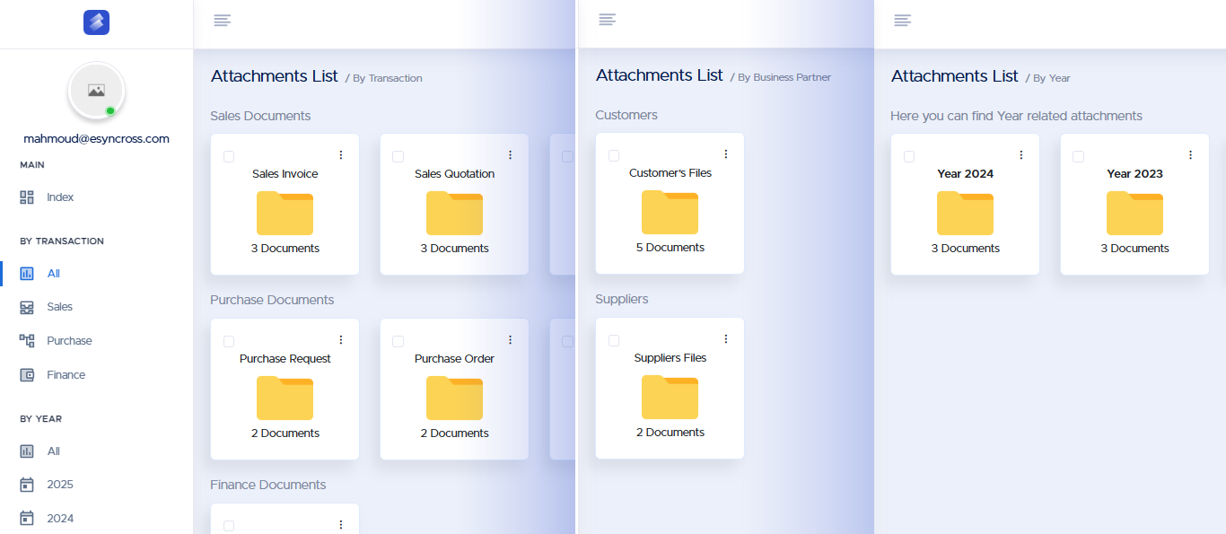Image resolution: width=1226 pixels, height=534 pixels.
Task: Click the chart icon beside By Year All
Action: (x=27, y=451)
